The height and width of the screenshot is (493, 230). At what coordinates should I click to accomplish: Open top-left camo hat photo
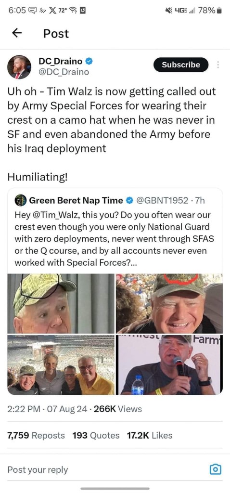(61, 303)
